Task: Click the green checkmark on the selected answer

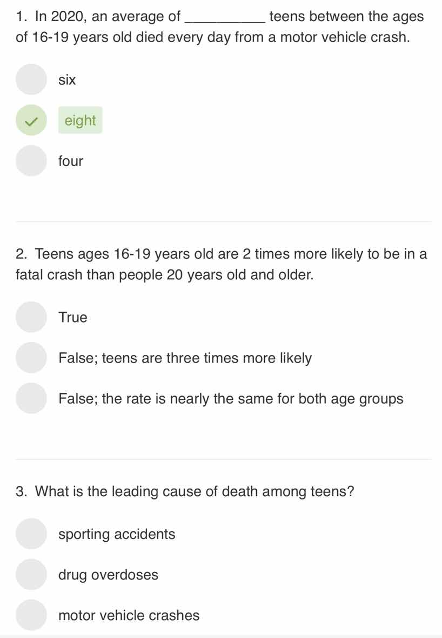Action: (x=31, y=120)
